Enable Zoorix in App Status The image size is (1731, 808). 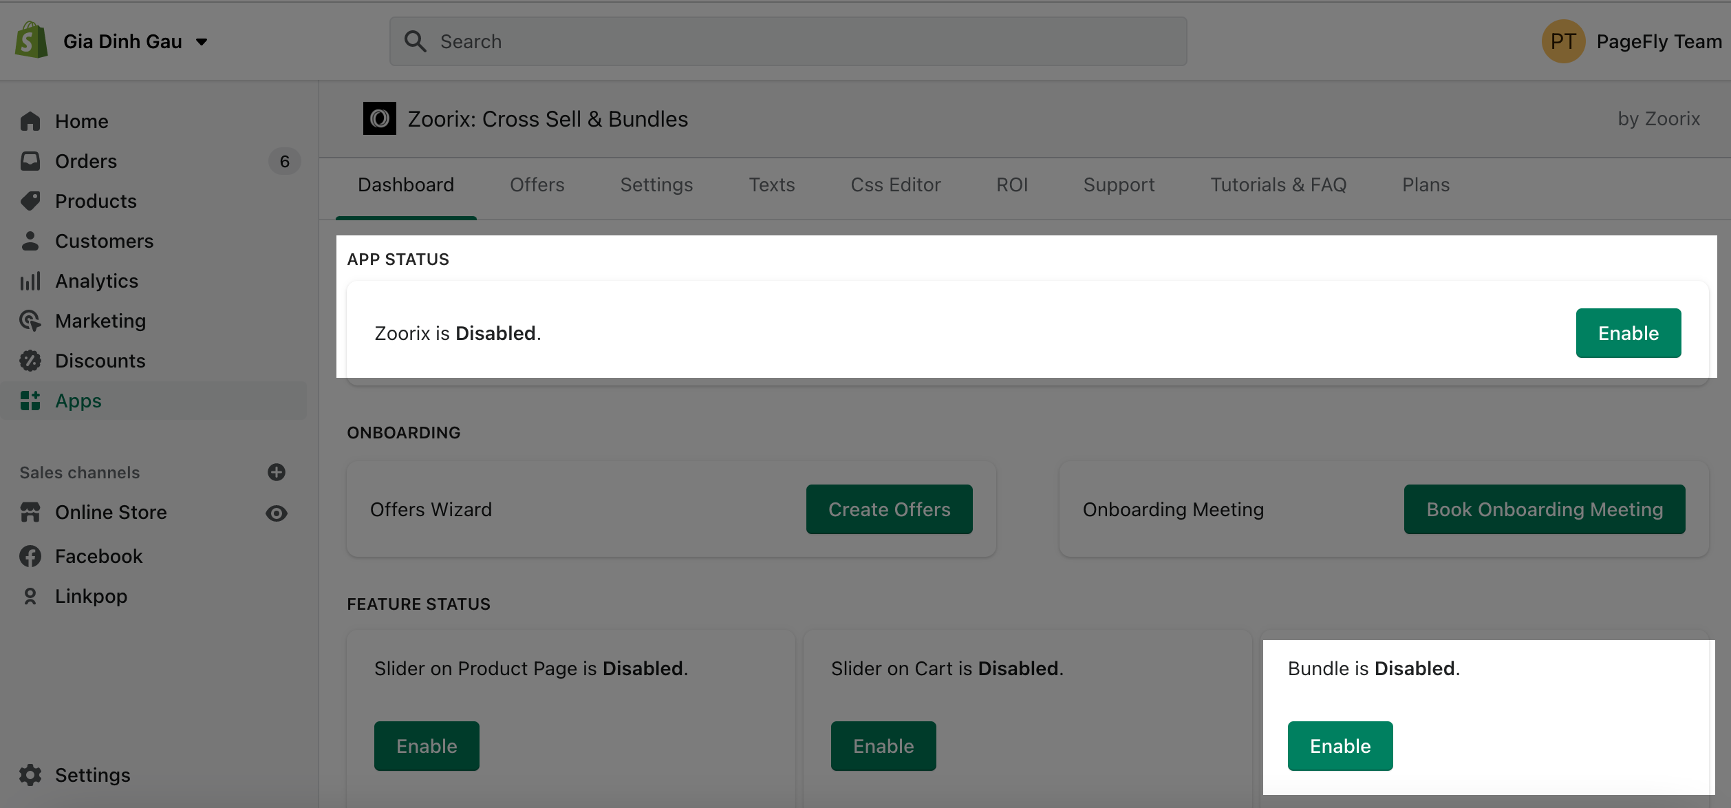1628,333
